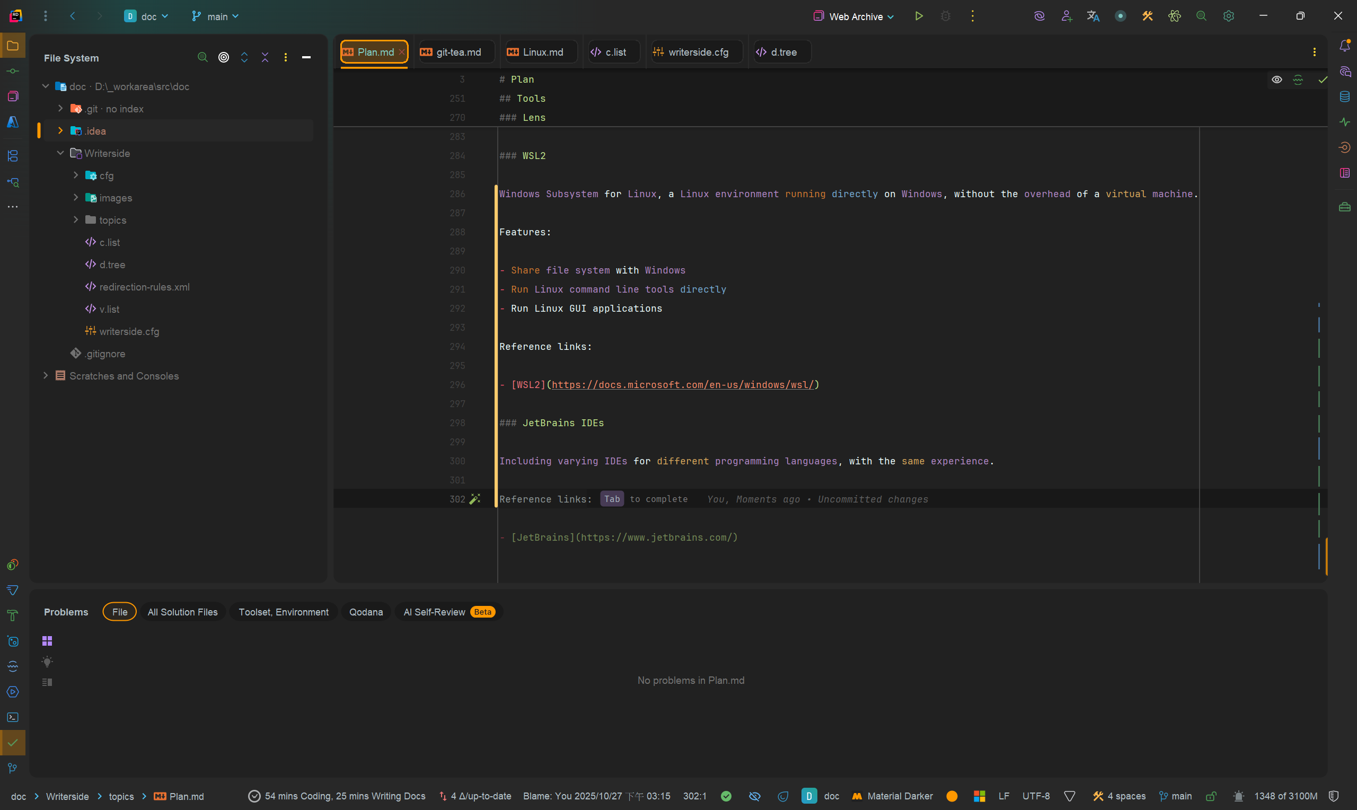Open Code With Me add-user icon

click(x=1067, y=16)
